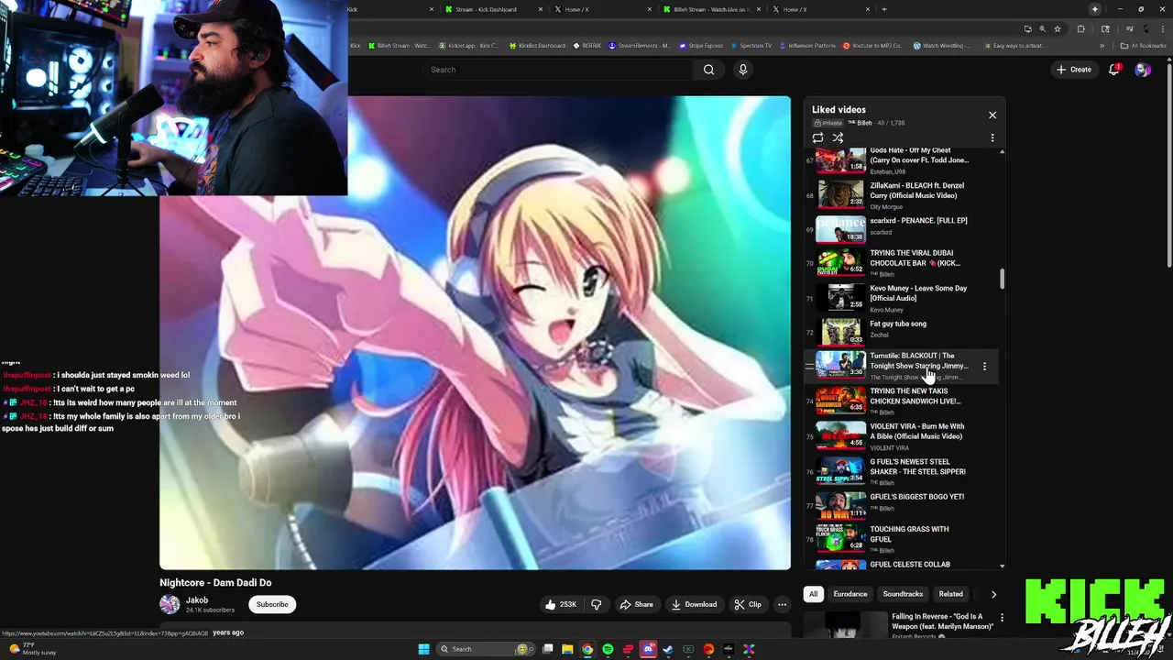Screen dimensions: 1173x660
Task: Open BOTRIX bookmark
Action: tap(587, 45)
